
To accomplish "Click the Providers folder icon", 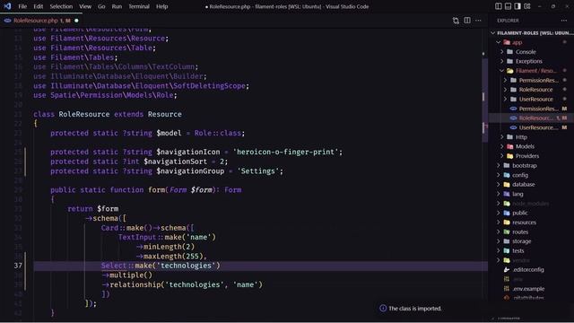I will coord(510,156).
